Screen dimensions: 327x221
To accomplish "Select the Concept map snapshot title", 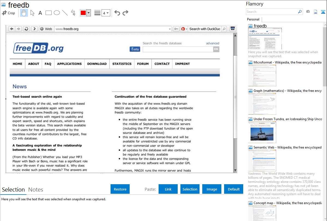I will [287, 203].
